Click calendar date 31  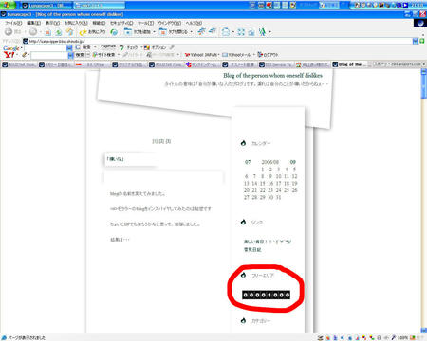[x=278, y=197]
